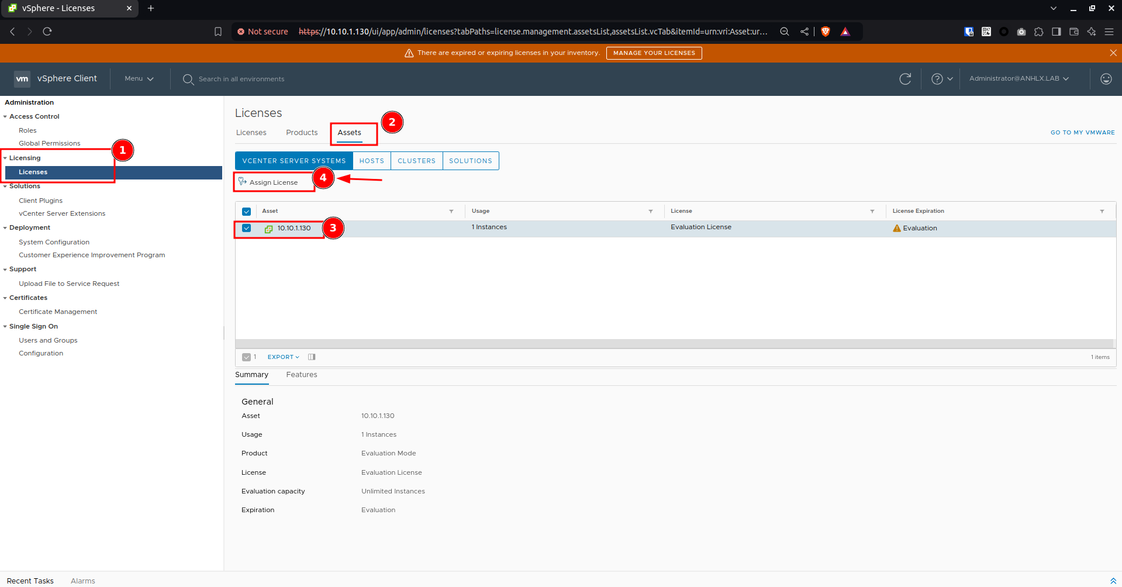Open the Export dropdown
This screenshot has width=1122, height=587.
tap(284, 357)
